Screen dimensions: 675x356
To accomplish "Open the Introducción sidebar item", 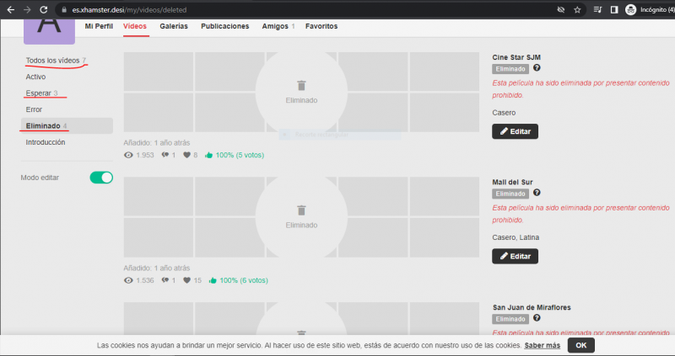I will pos(46,142).
